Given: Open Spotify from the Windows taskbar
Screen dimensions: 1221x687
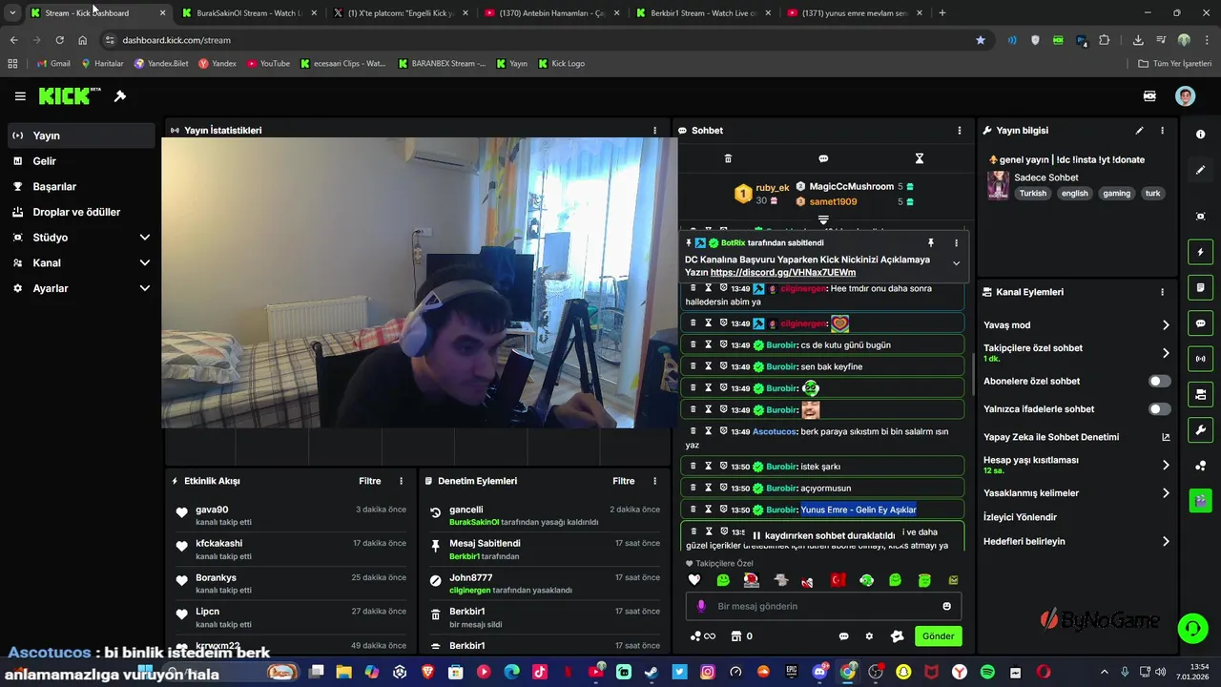Looking at the screenshot, I should click(x=987, y=673).
